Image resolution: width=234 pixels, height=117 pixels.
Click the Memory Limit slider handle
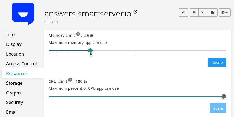click(x=90, y=51)
